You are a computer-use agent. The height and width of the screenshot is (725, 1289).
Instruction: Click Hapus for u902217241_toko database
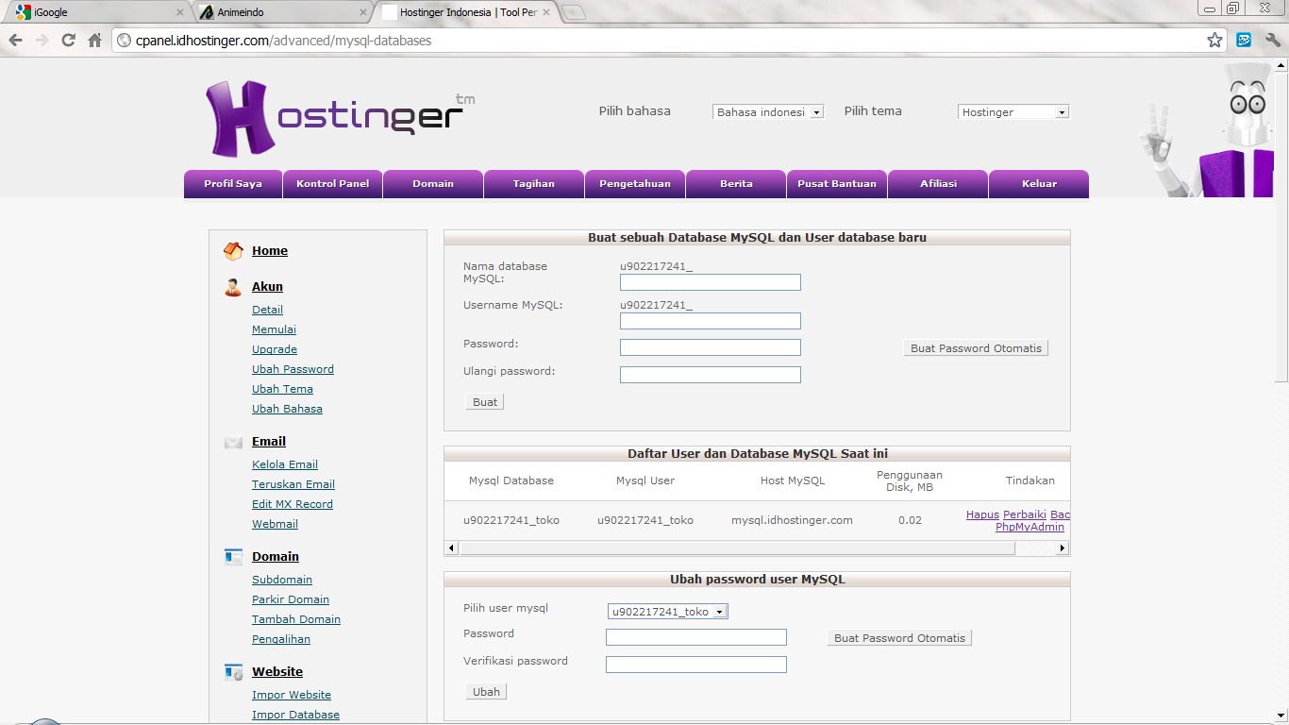(982, 514)
